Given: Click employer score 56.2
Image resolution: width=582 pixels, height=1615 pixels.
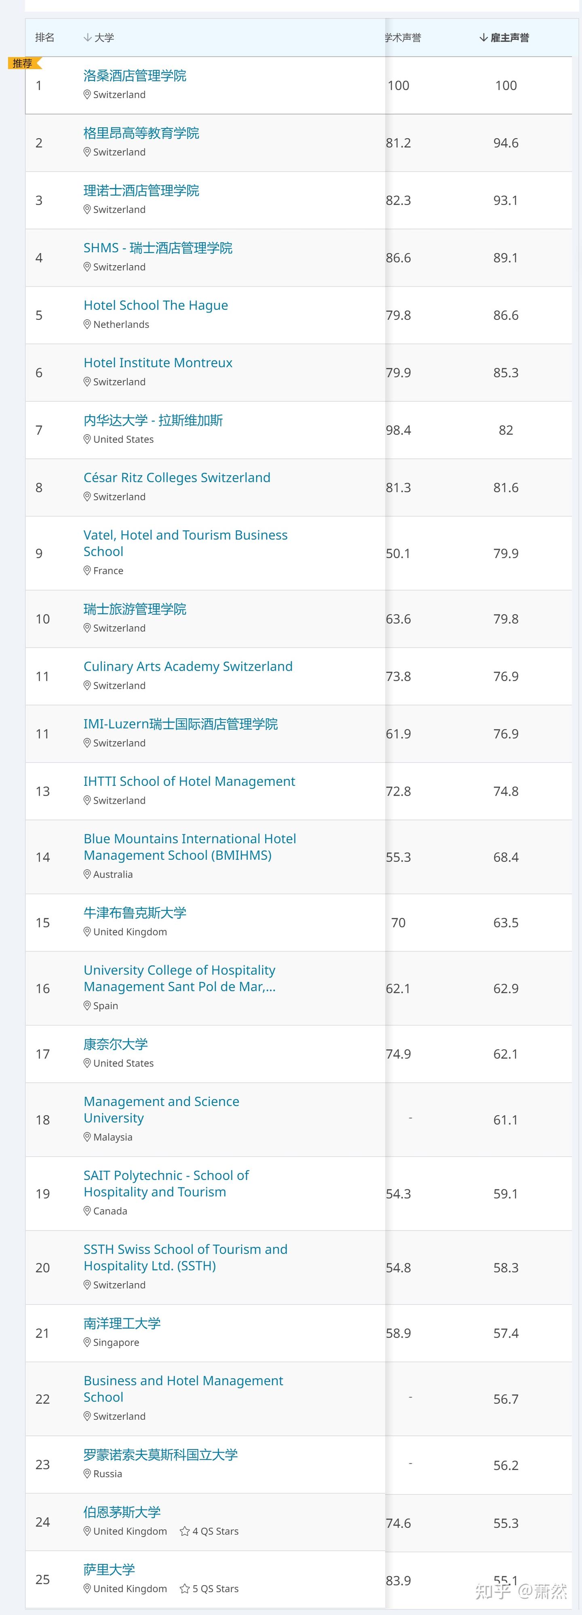Looking at the screenshot, I should coord(506,1465).
